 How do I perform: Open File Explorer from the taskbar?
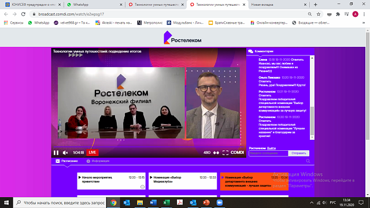[140, 203]
